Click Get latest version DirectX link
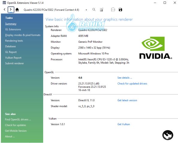The image size is (178, 143). pos(127,100)
